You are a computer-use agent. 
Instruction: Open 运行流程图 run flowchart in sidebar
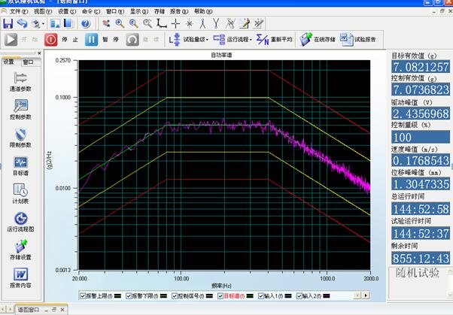pyautogui.click(x=20, y=222)
